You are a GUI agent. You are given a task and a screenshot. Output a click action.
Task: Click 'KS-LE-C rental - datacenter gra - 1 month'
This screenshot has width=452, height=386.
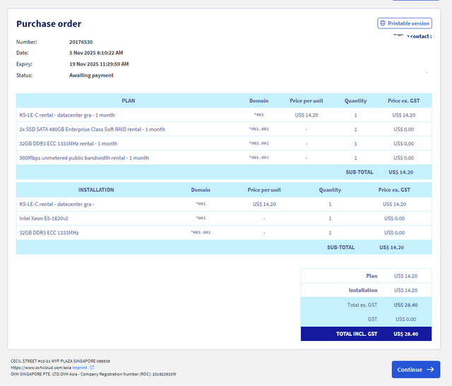tap(67, 115)
